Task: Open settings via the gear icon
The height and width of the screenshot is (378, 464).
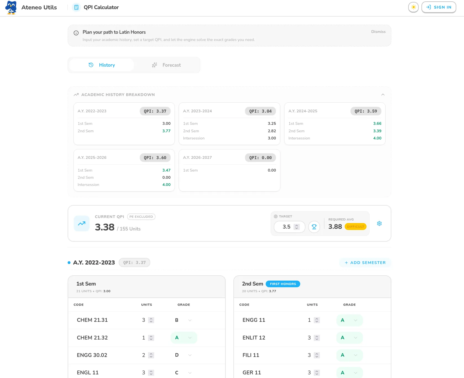Action: click(x=379, y=223)
